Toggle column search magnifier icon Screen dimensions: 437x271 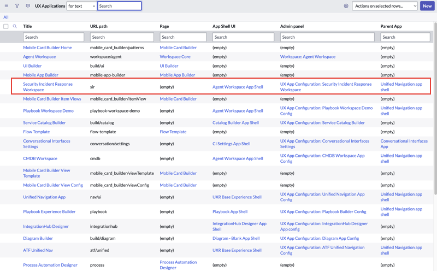coord(15,26)
